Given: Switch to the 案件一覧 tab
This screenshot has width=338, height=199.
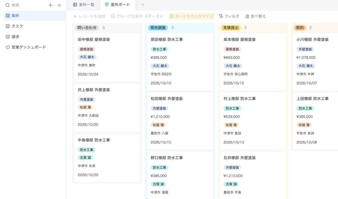Looking at the screenshot, I should [84, 5].
